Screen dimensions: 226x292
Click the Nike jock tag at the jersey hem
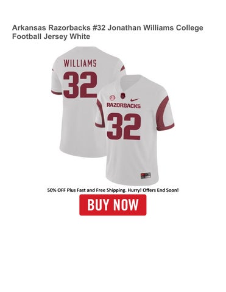[146, 175]
